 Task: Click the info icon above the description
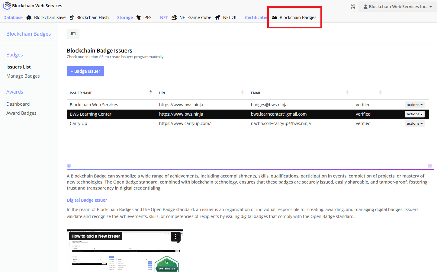[x=69, y=166]
